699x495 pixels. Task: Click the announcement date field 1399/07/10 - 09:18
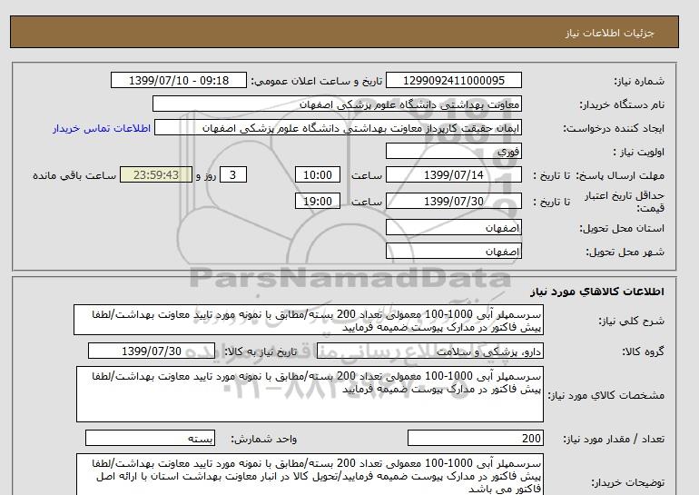coord(178,80)
